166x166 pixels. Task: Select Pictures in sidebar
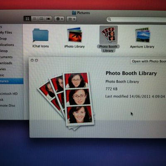click(12, 81)
